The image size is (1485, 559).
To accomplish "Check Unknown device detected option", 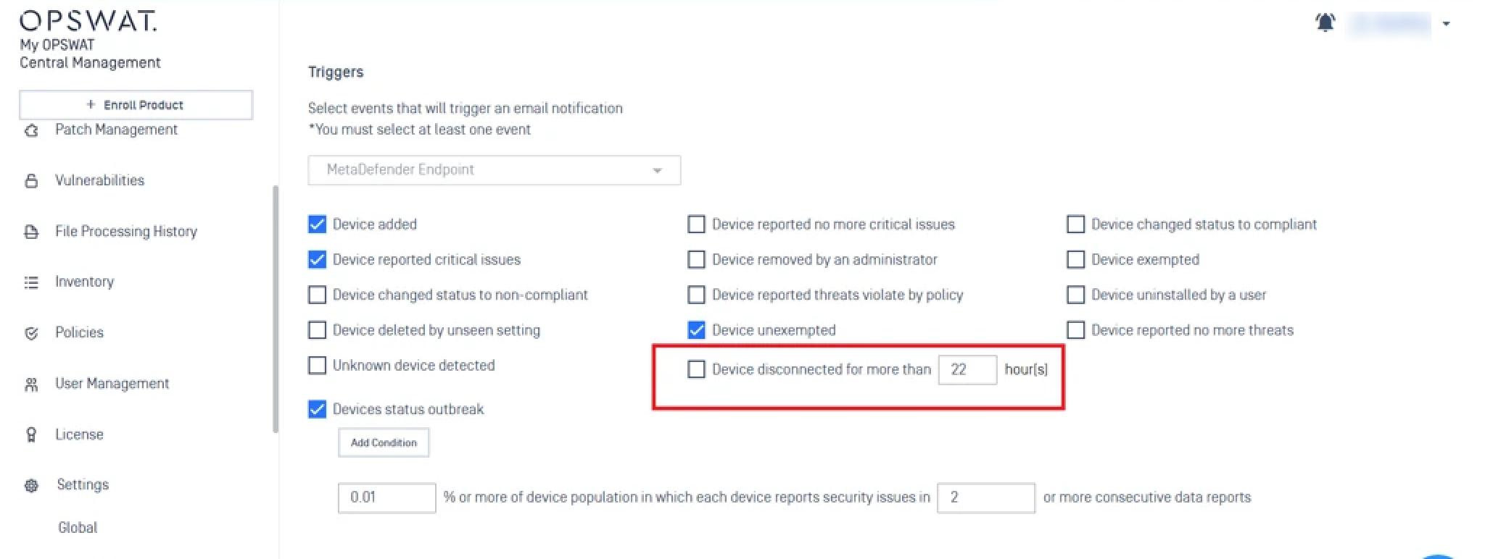I will click(317, 366).
